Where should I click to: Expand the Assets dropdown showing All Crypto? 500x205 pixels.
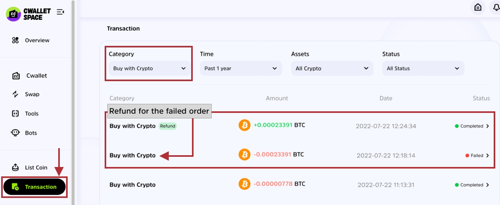[332, 69]
